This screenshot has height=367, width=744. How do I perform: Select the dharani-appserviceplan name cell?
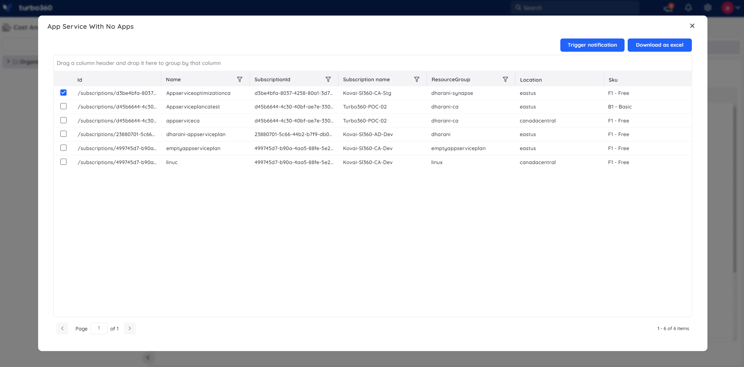pos(196,134)
